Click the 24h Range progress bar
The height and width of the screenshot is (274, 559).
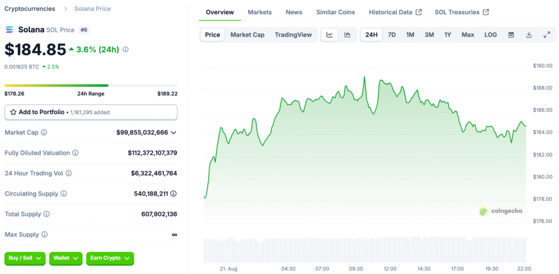point(91,86)
